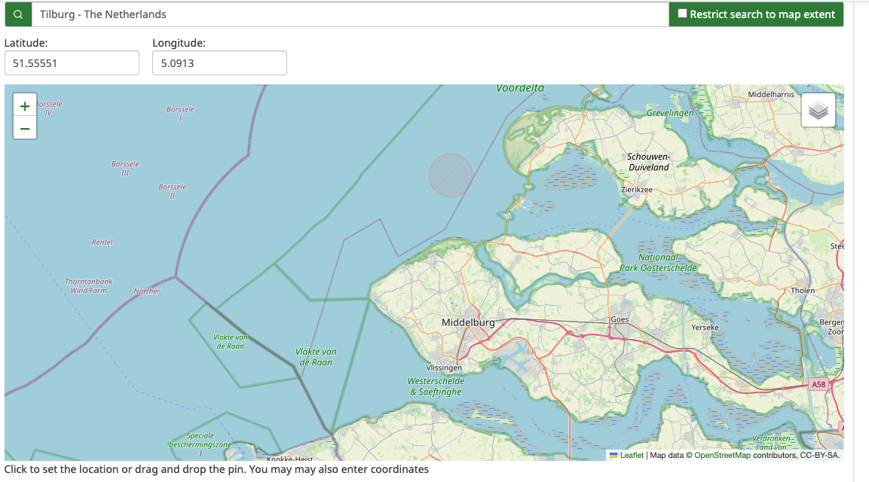Zoom out with the minus button
Screen dimensions: 869x482
click(x=25, y=129)
